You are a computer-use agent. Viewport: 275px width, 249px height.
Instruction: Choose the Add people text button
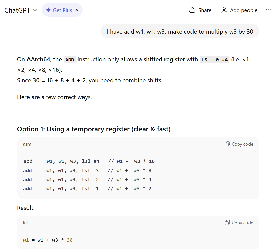pos(244,10)
